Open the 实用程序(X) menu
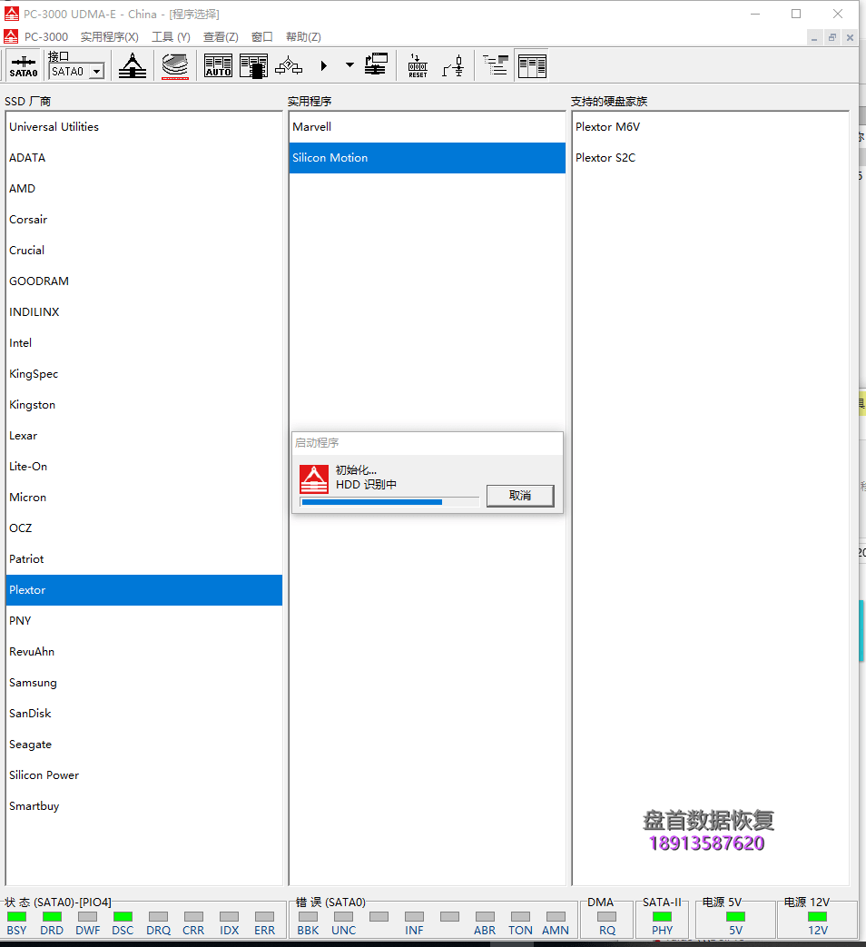Viewport: 866px width, 947px height. click(109, 37)
